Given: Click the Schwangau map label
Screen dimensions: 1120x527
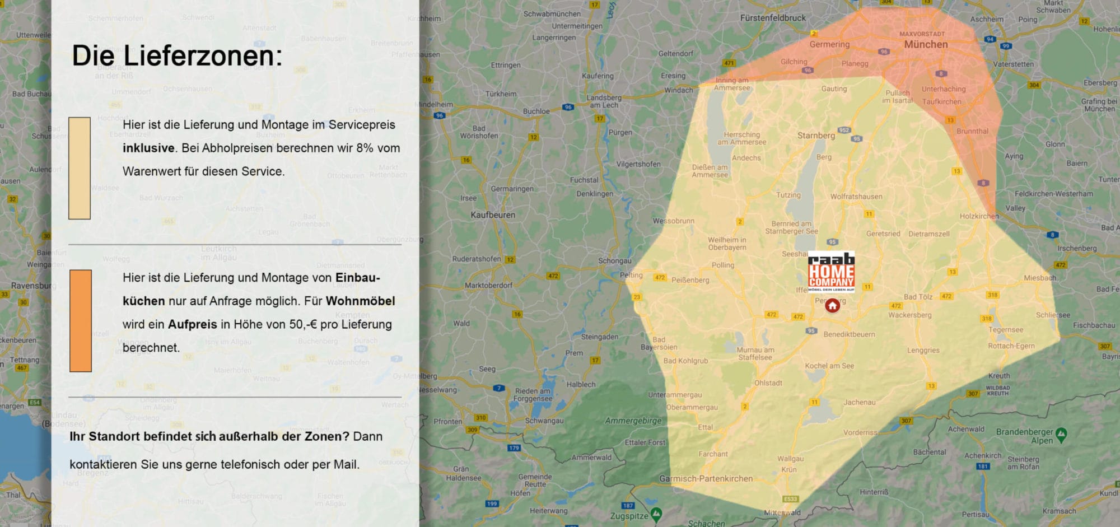Looking at the screenshot, I should (x=544, y=421).
